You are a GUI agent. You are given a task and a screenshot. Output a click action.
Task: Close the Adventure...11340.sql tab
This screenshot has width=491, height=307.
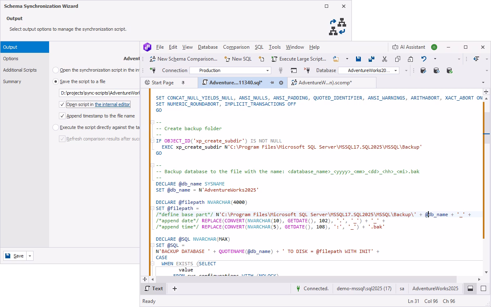281,83
